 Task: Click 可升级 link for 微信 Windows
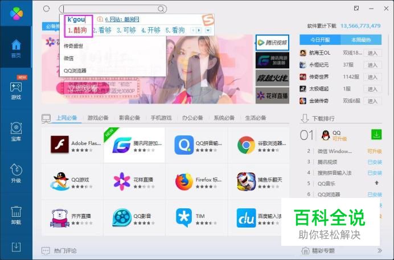click(375, 151)
